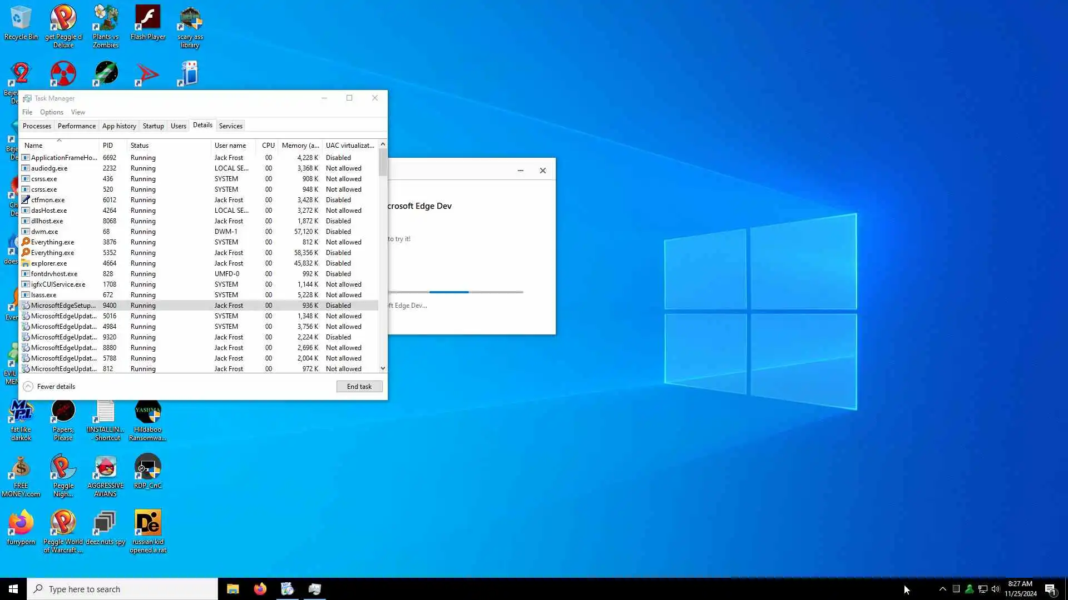Open the Services tab

(230, 126)
